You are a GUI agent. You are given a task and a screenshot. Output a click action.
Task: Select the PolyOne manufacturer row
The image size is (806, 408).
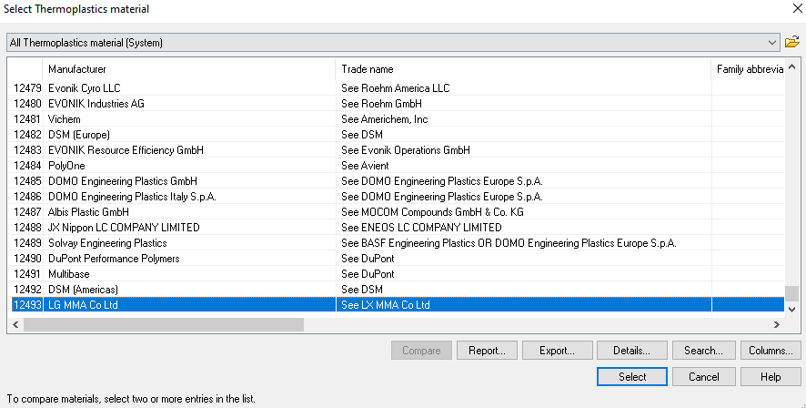point(398,165)
